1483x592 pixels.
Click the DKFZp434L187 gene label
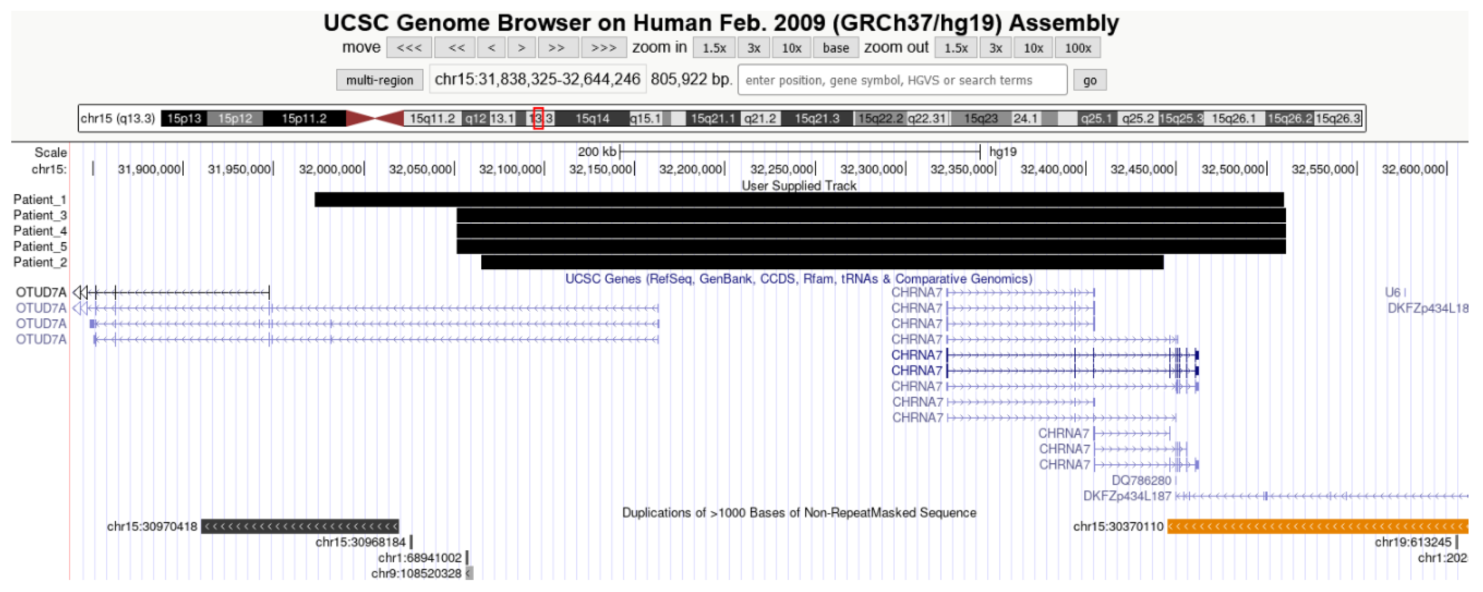point(1127,496)
